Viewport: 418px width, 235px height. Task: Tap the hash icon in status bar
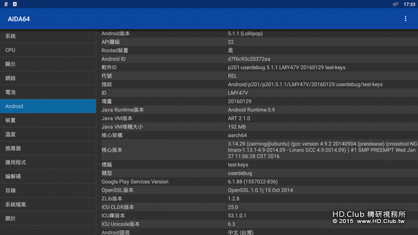6,4
